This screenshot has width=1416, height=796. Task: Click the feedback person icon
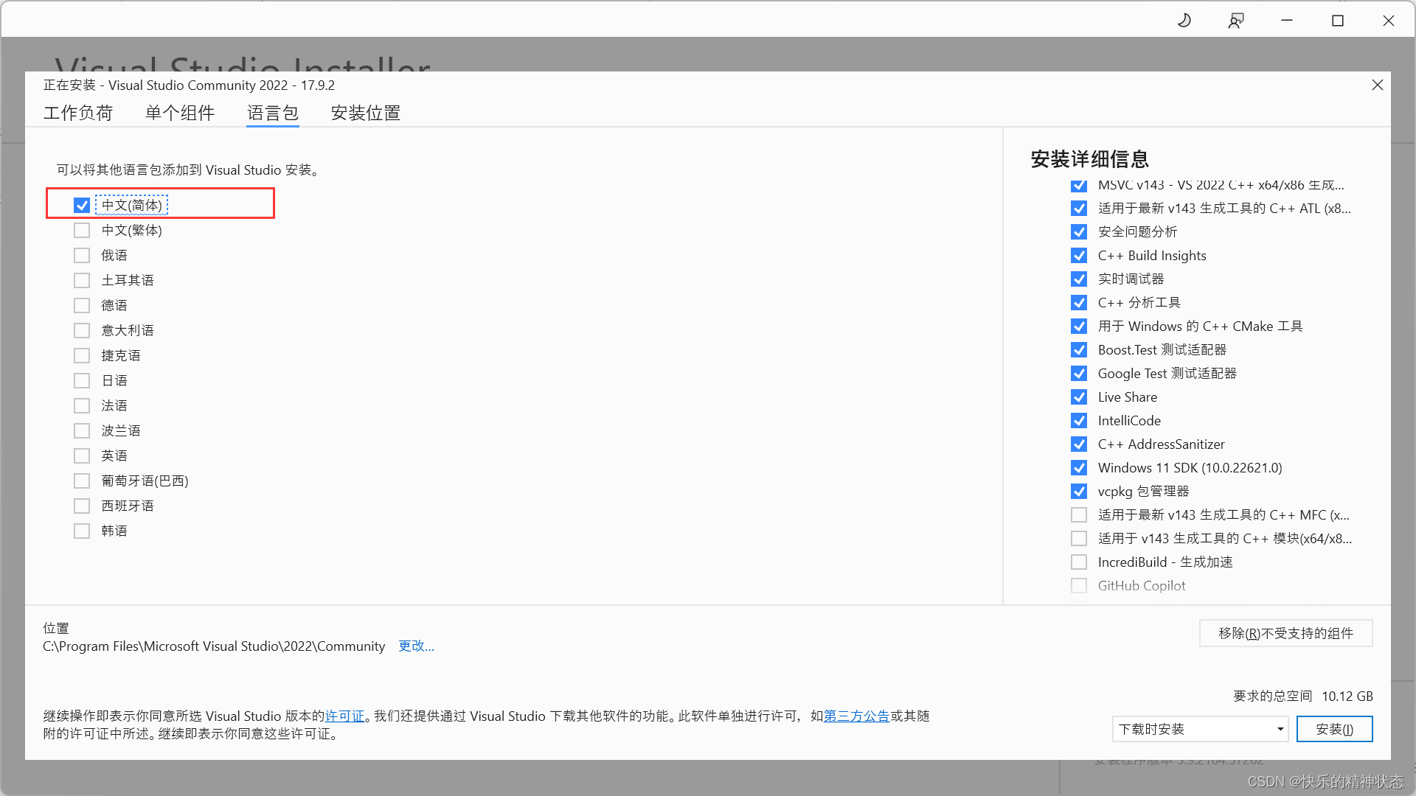1236,21
